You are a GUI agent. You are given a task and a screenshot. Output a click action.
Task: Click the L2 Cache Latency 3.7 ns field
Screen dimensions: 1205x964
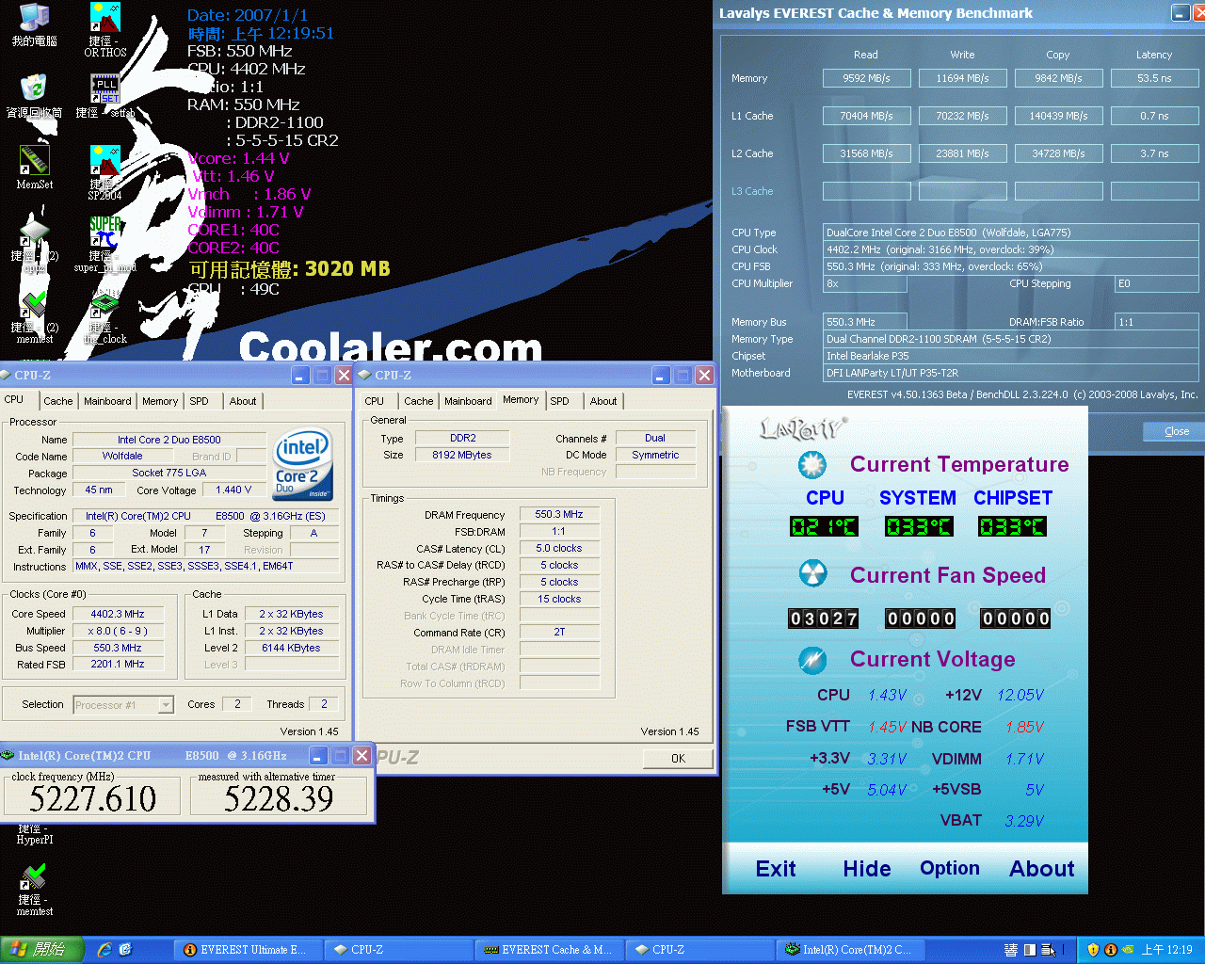[x=1154, y=153]
